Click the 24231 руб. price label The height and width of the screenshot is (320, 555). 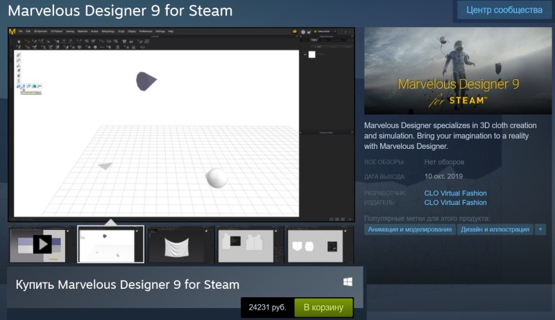coord(267,308)
